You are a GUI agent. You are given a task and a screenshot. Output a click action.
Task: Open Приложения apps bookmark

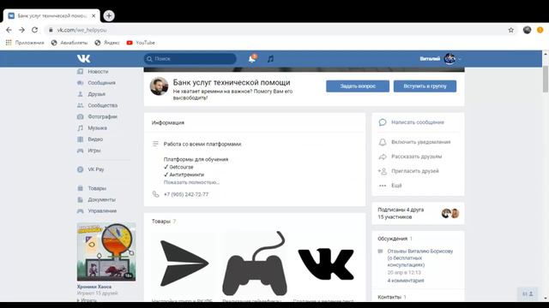tap(25, 43)
